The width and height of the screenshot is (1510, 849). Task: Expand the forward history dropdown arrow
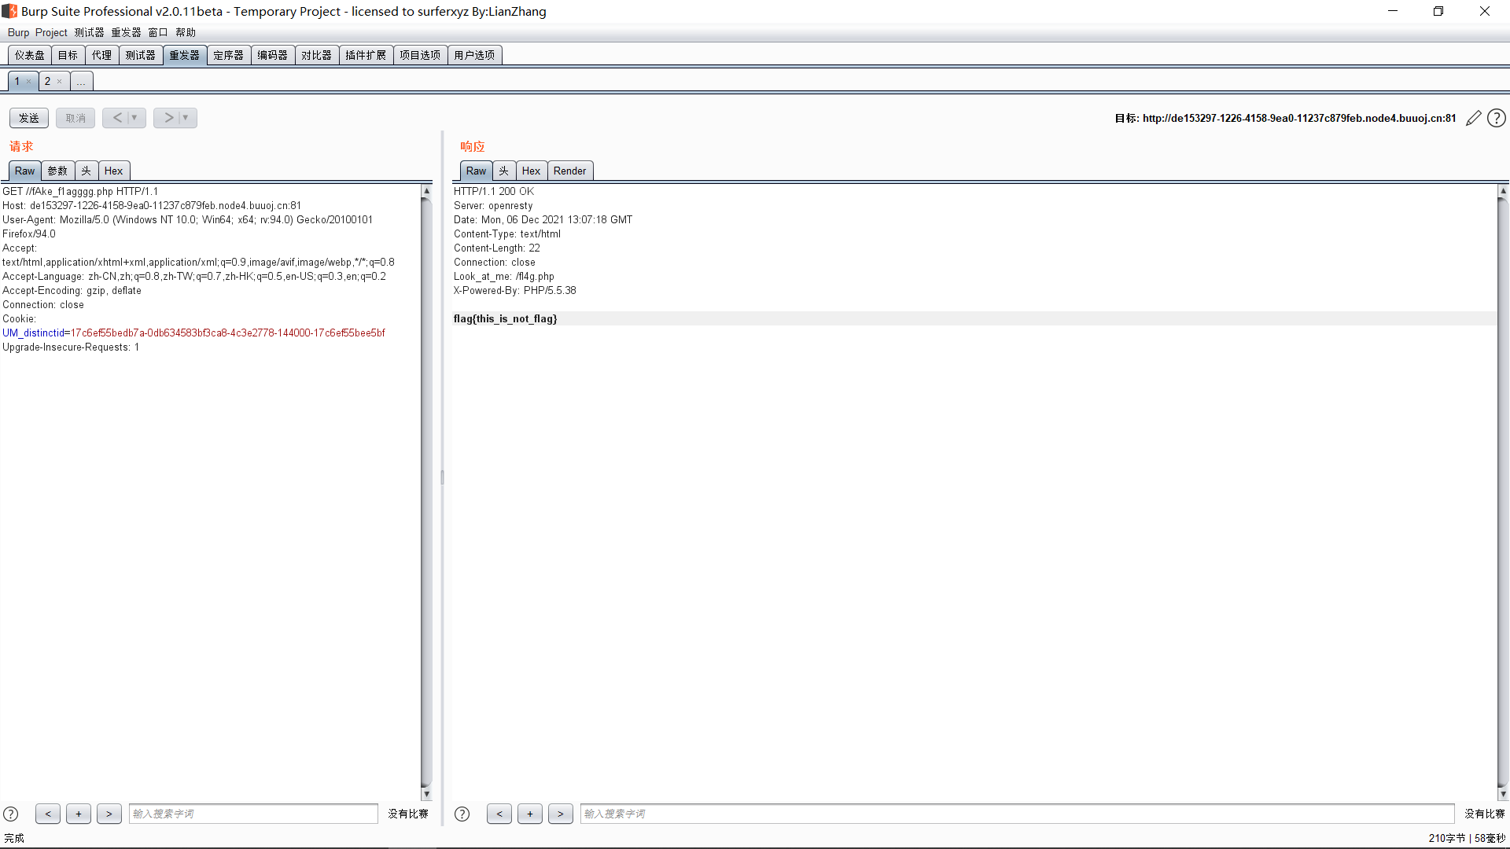point(186,118)
